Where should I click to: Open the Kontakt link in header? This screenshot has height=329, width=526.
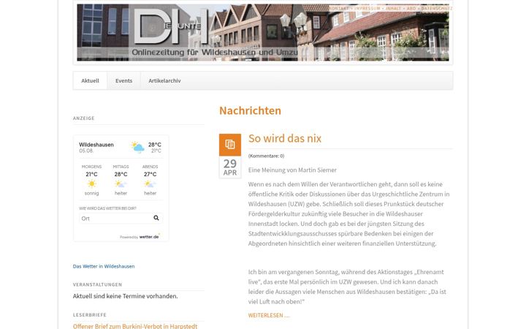click(338, 8)
